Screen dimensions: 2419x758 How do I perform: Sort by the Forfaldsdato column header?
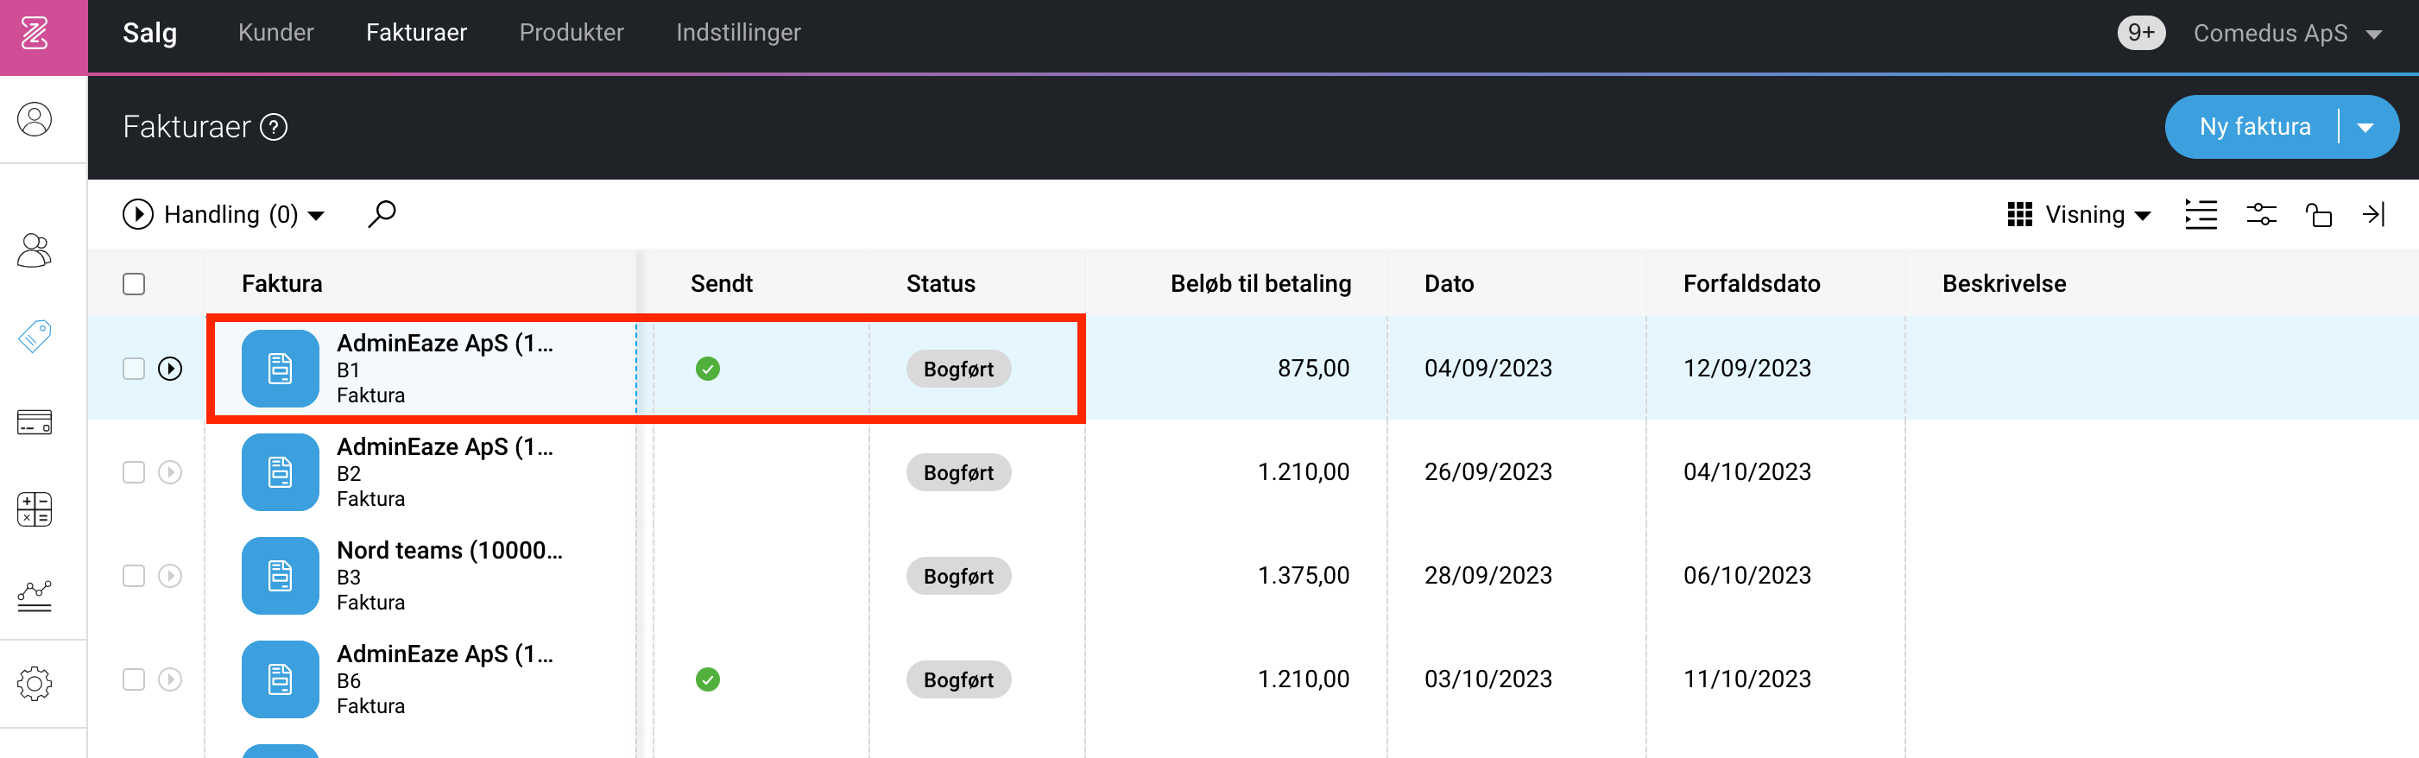point(1752,284)
